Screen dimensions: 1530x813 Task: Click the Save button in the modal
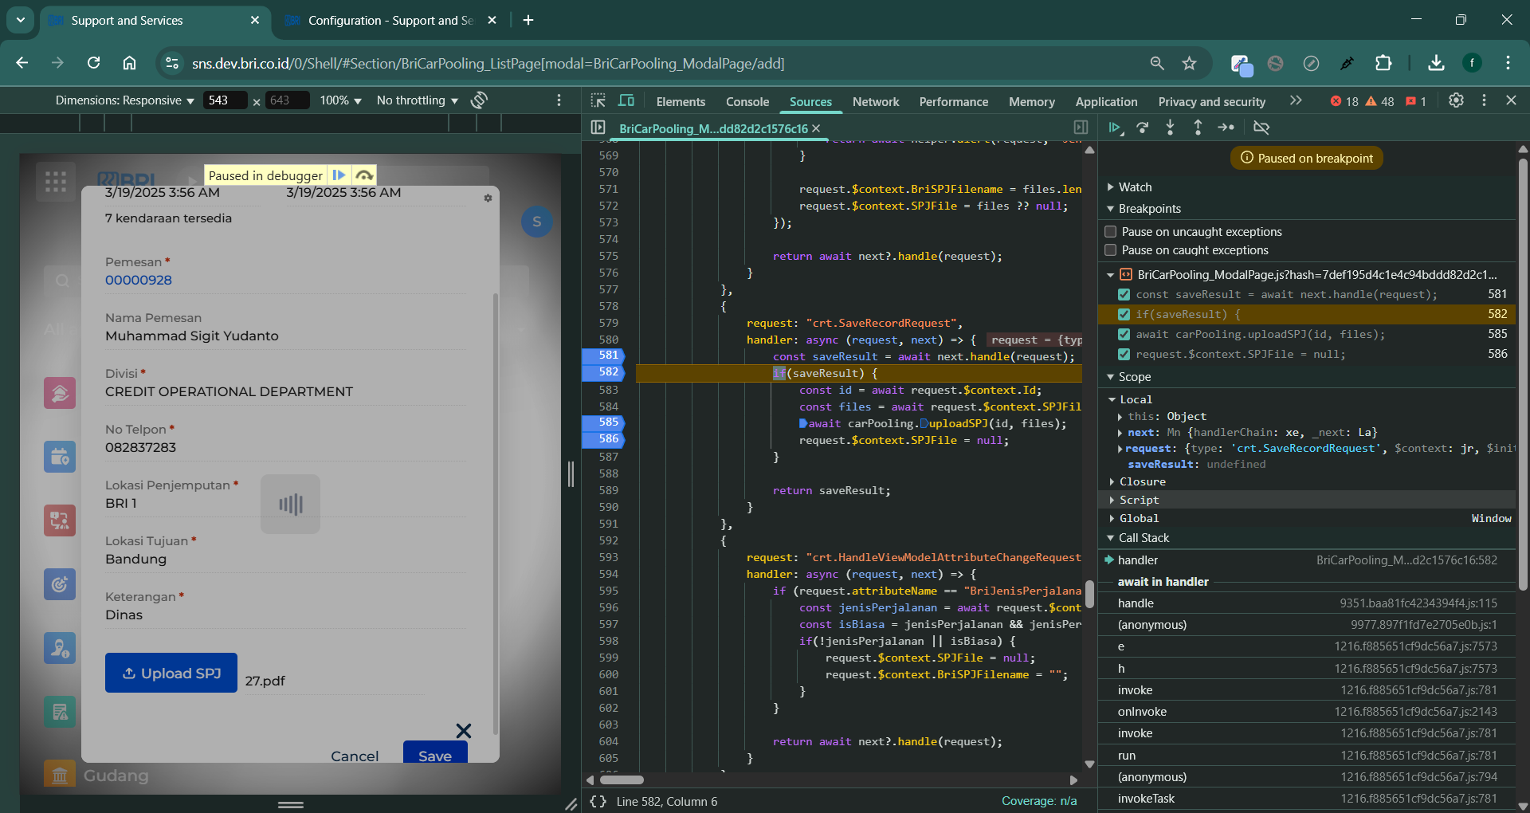point(435,752)
